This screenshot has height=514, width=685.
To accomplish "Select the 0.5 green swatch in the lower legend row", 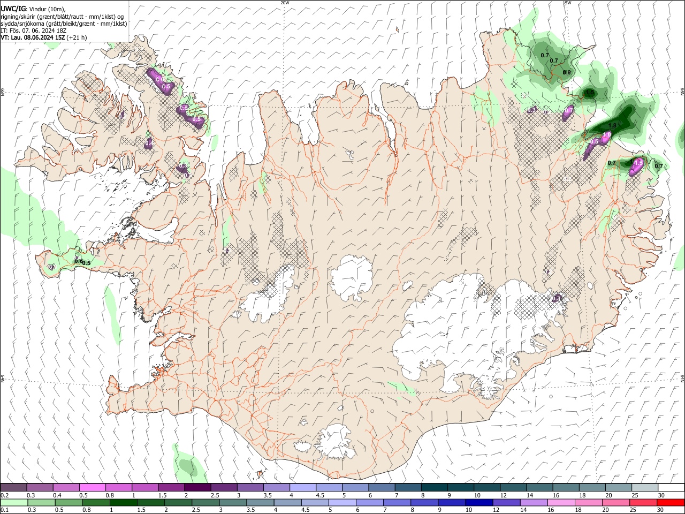I will coord(68,502).
